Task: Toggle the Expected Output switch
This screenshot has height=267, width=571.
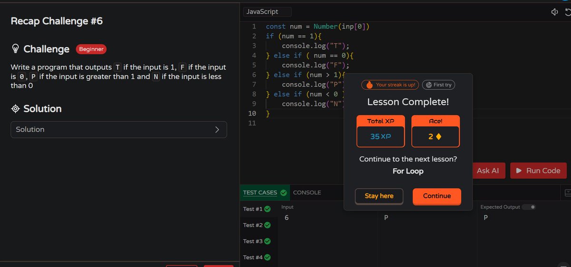Action: click(x=529, y=207)
